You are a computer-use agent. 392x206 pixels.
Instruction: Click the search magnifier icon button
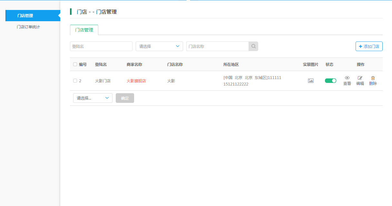click(253, 46)
